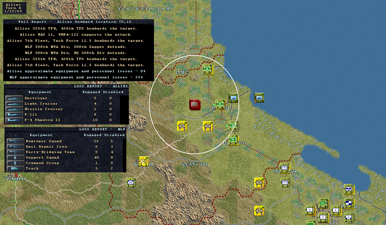This screenshot has width=386, height=225.
Task: Select the 13-24 naval unit at sea
Action: click(x=259, y=98)
